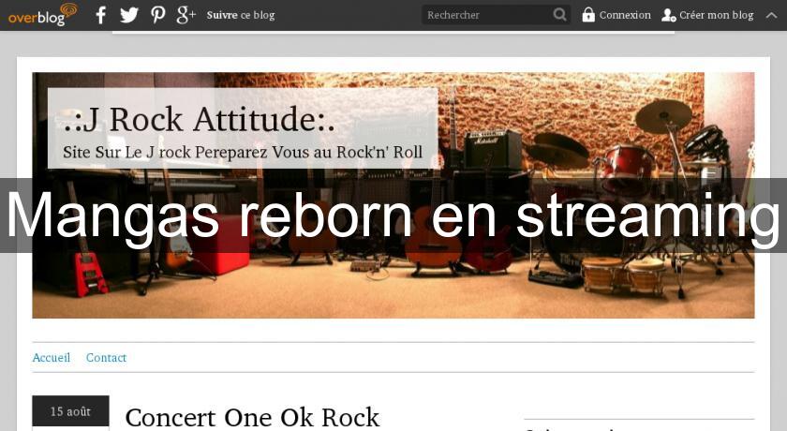Open the Overblog logo homepage
Screen dimensions: 787x431
[43, 15]
